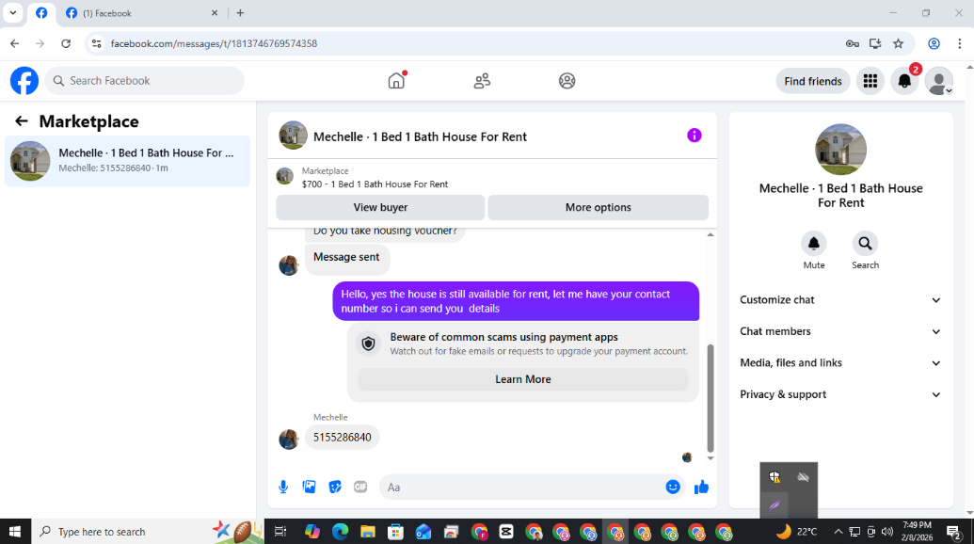Expand Customize chat section

tap(840, 300)
